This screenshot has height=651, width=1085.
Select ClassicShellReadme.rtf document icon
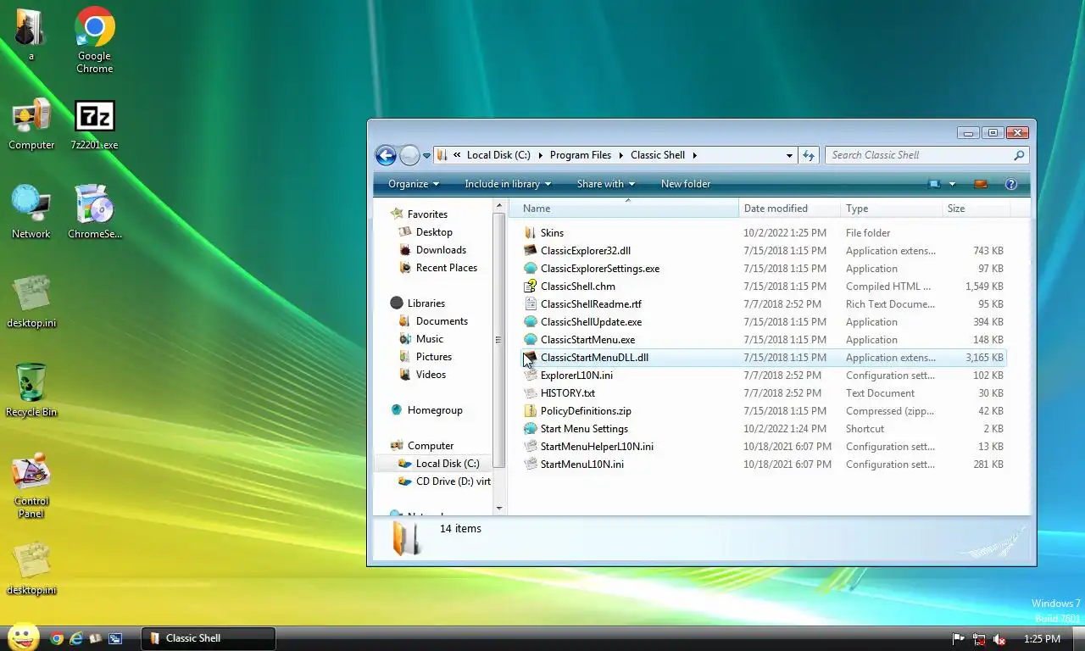531,304
